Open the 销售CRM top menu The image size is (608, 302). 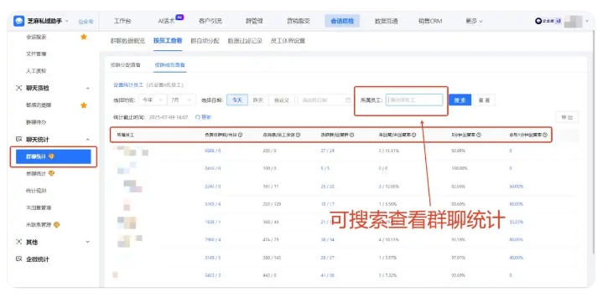(430, 21)
